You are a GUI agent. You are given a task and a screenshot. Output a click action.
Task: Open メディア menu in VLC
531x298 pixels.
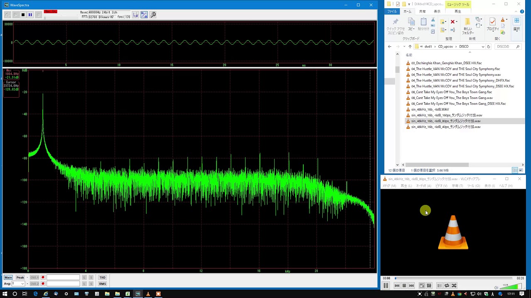coord(389,186)
